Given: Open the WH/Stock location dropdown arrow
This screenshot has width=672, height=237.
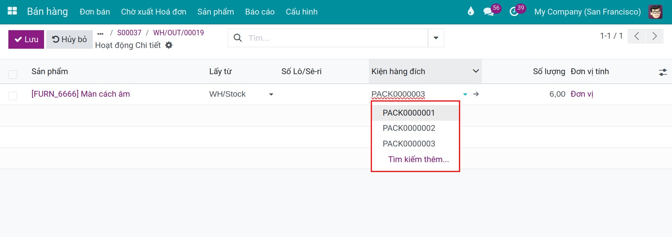Looking at the screenshot, I should tap(271, 95).
